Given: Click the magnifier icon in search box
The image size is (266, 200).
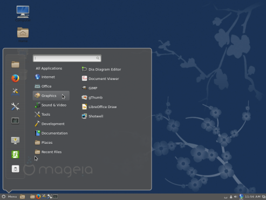Looking at the screenshot, I should (x=98, y=58).
